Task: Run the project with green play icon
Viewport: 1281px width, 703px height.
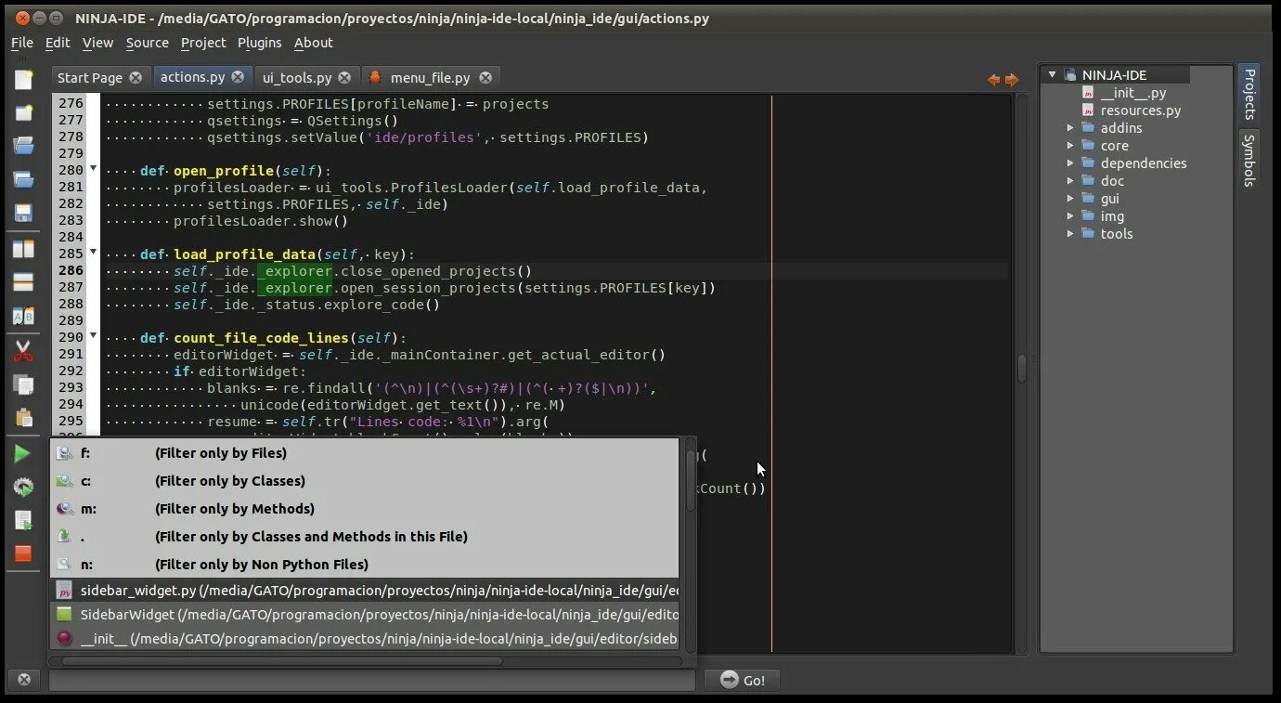Action: tap(22, 453)
